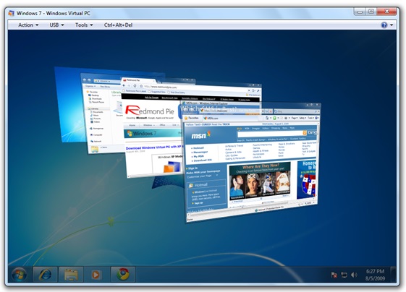Viewport: 406px width, 292px height.
Task: Click the Redmond Pie logo in the Chrome window
Action: (149, 111)
